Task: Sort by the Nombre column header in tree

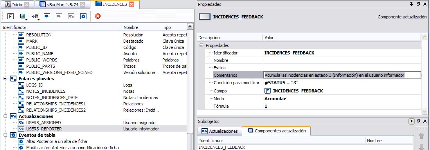Action: tap(142, 27)
